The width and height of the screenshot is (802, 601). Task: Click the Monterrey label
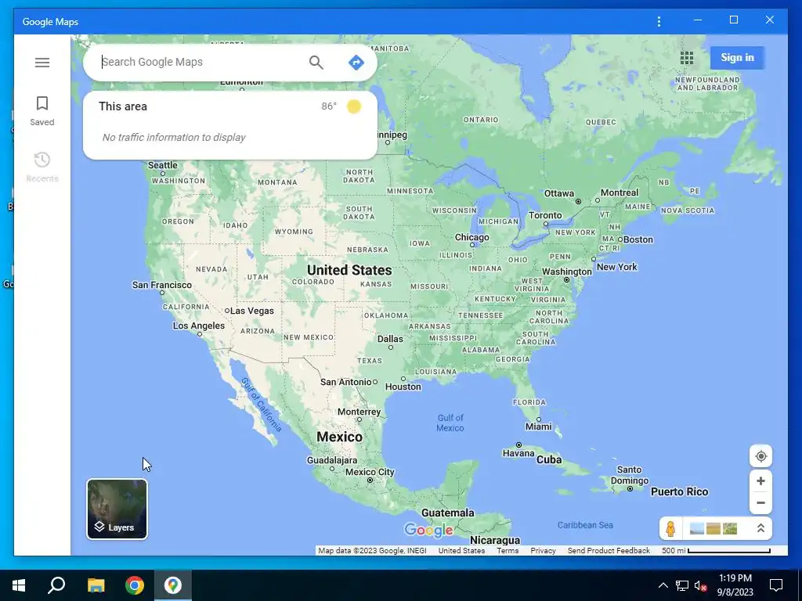(359, 412)
